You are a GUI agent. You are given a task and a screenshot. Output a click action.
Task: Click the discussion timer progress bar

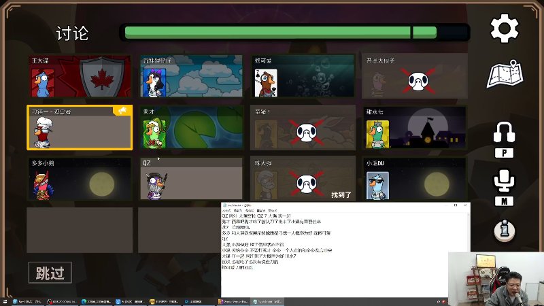[295, 32]
